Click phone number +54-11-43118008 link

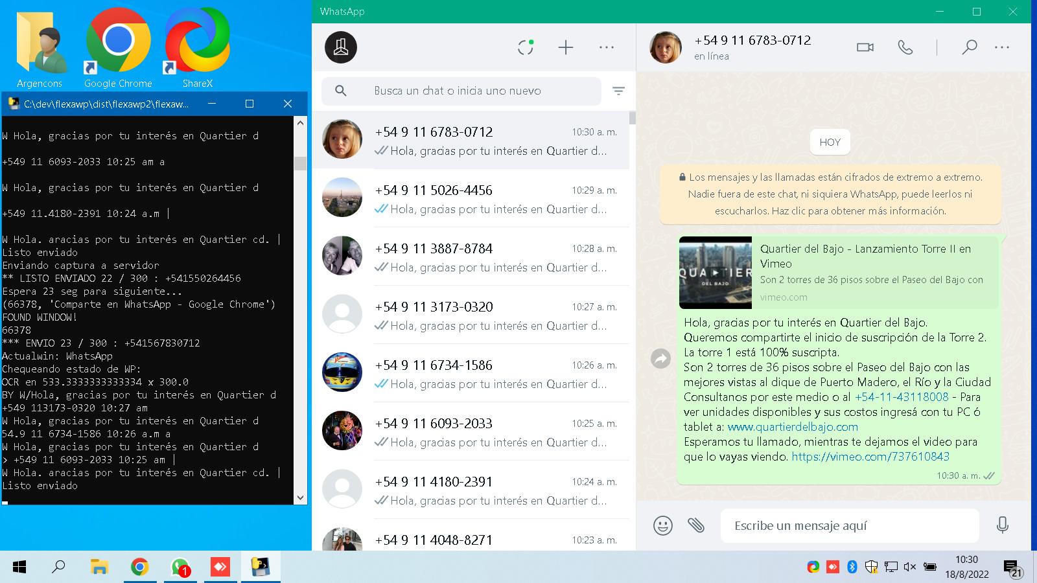pos(902,397)
